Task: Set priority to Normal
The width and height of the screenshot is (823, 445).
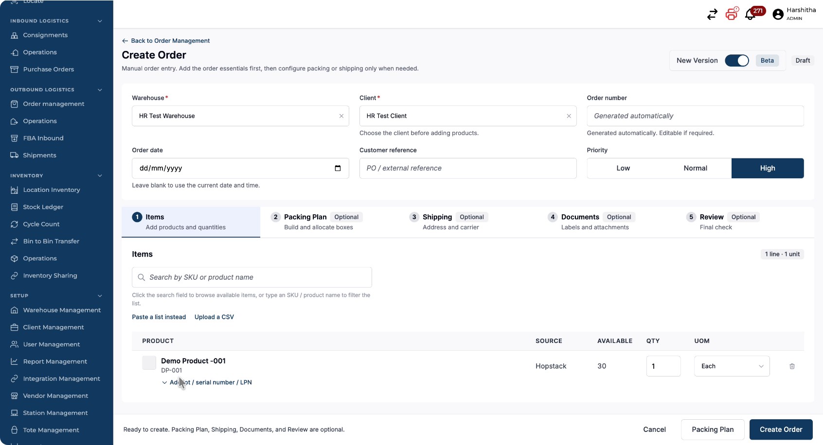Action: (x=696, y=168)
